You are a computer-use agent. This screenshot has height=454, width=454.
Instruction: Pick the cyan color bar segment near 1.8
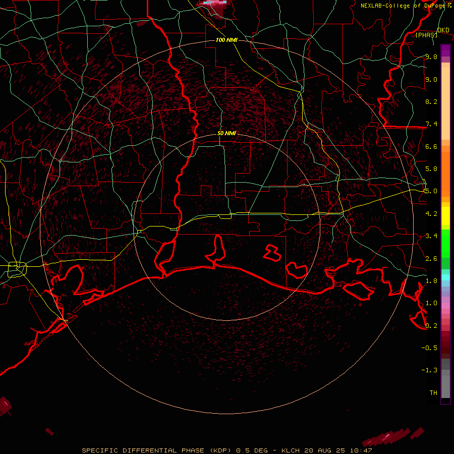pos(445,277)
